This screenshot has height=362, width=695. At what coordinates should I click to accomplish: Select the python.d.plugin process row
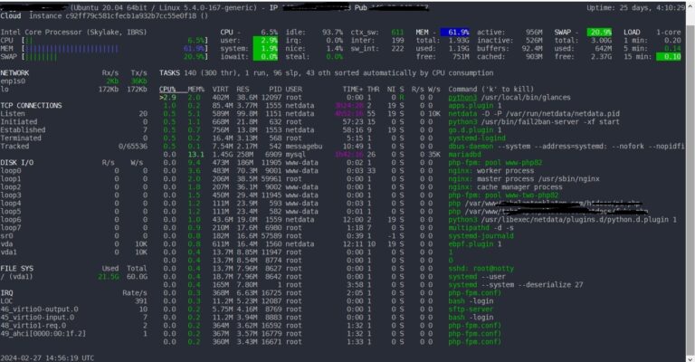pos(422,219)
